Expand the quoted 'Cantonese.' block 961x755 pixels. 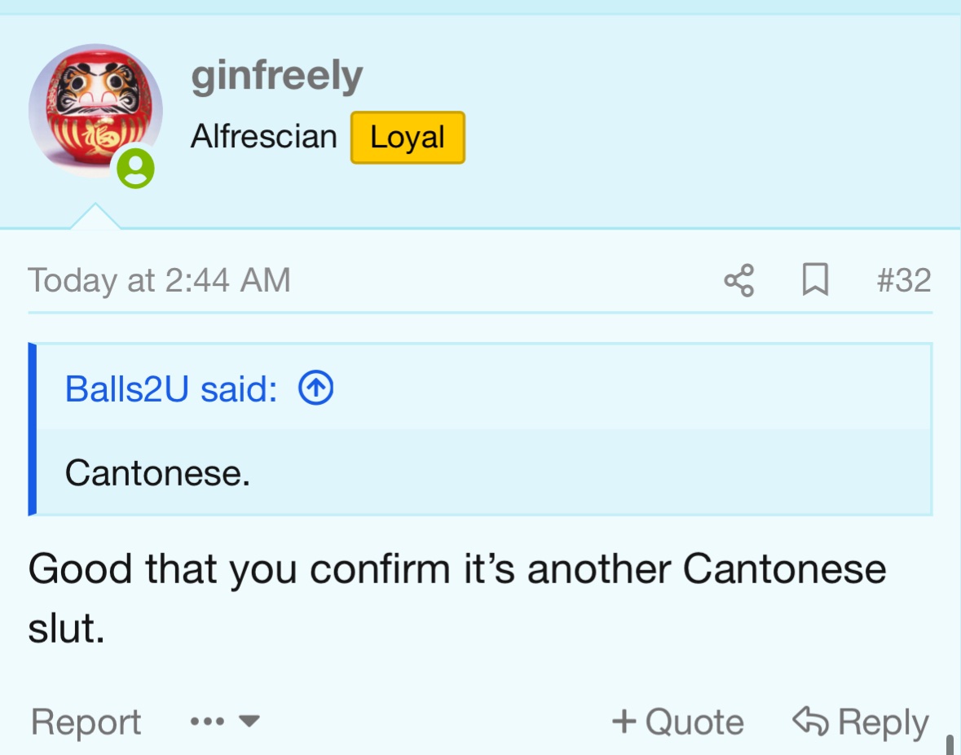[x=484, y=472]
